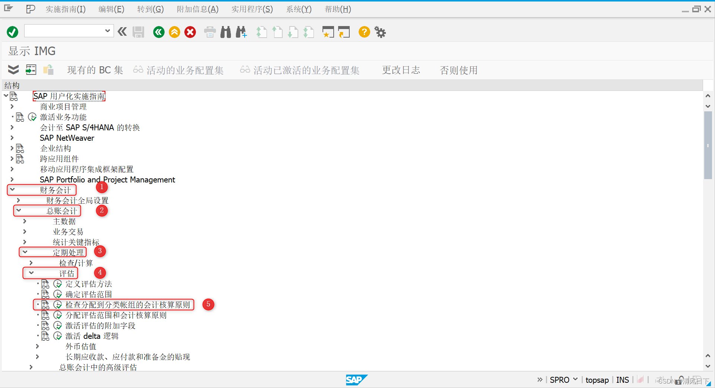Open documentation icon for 激活 delta 逻辑
715x388 pixels.
[x=45, y=336]
